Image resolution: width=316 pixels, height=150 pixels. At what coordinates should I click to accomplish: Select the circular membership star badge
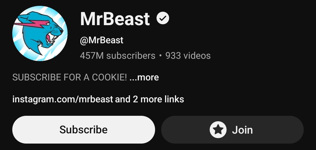pos(218,130)
